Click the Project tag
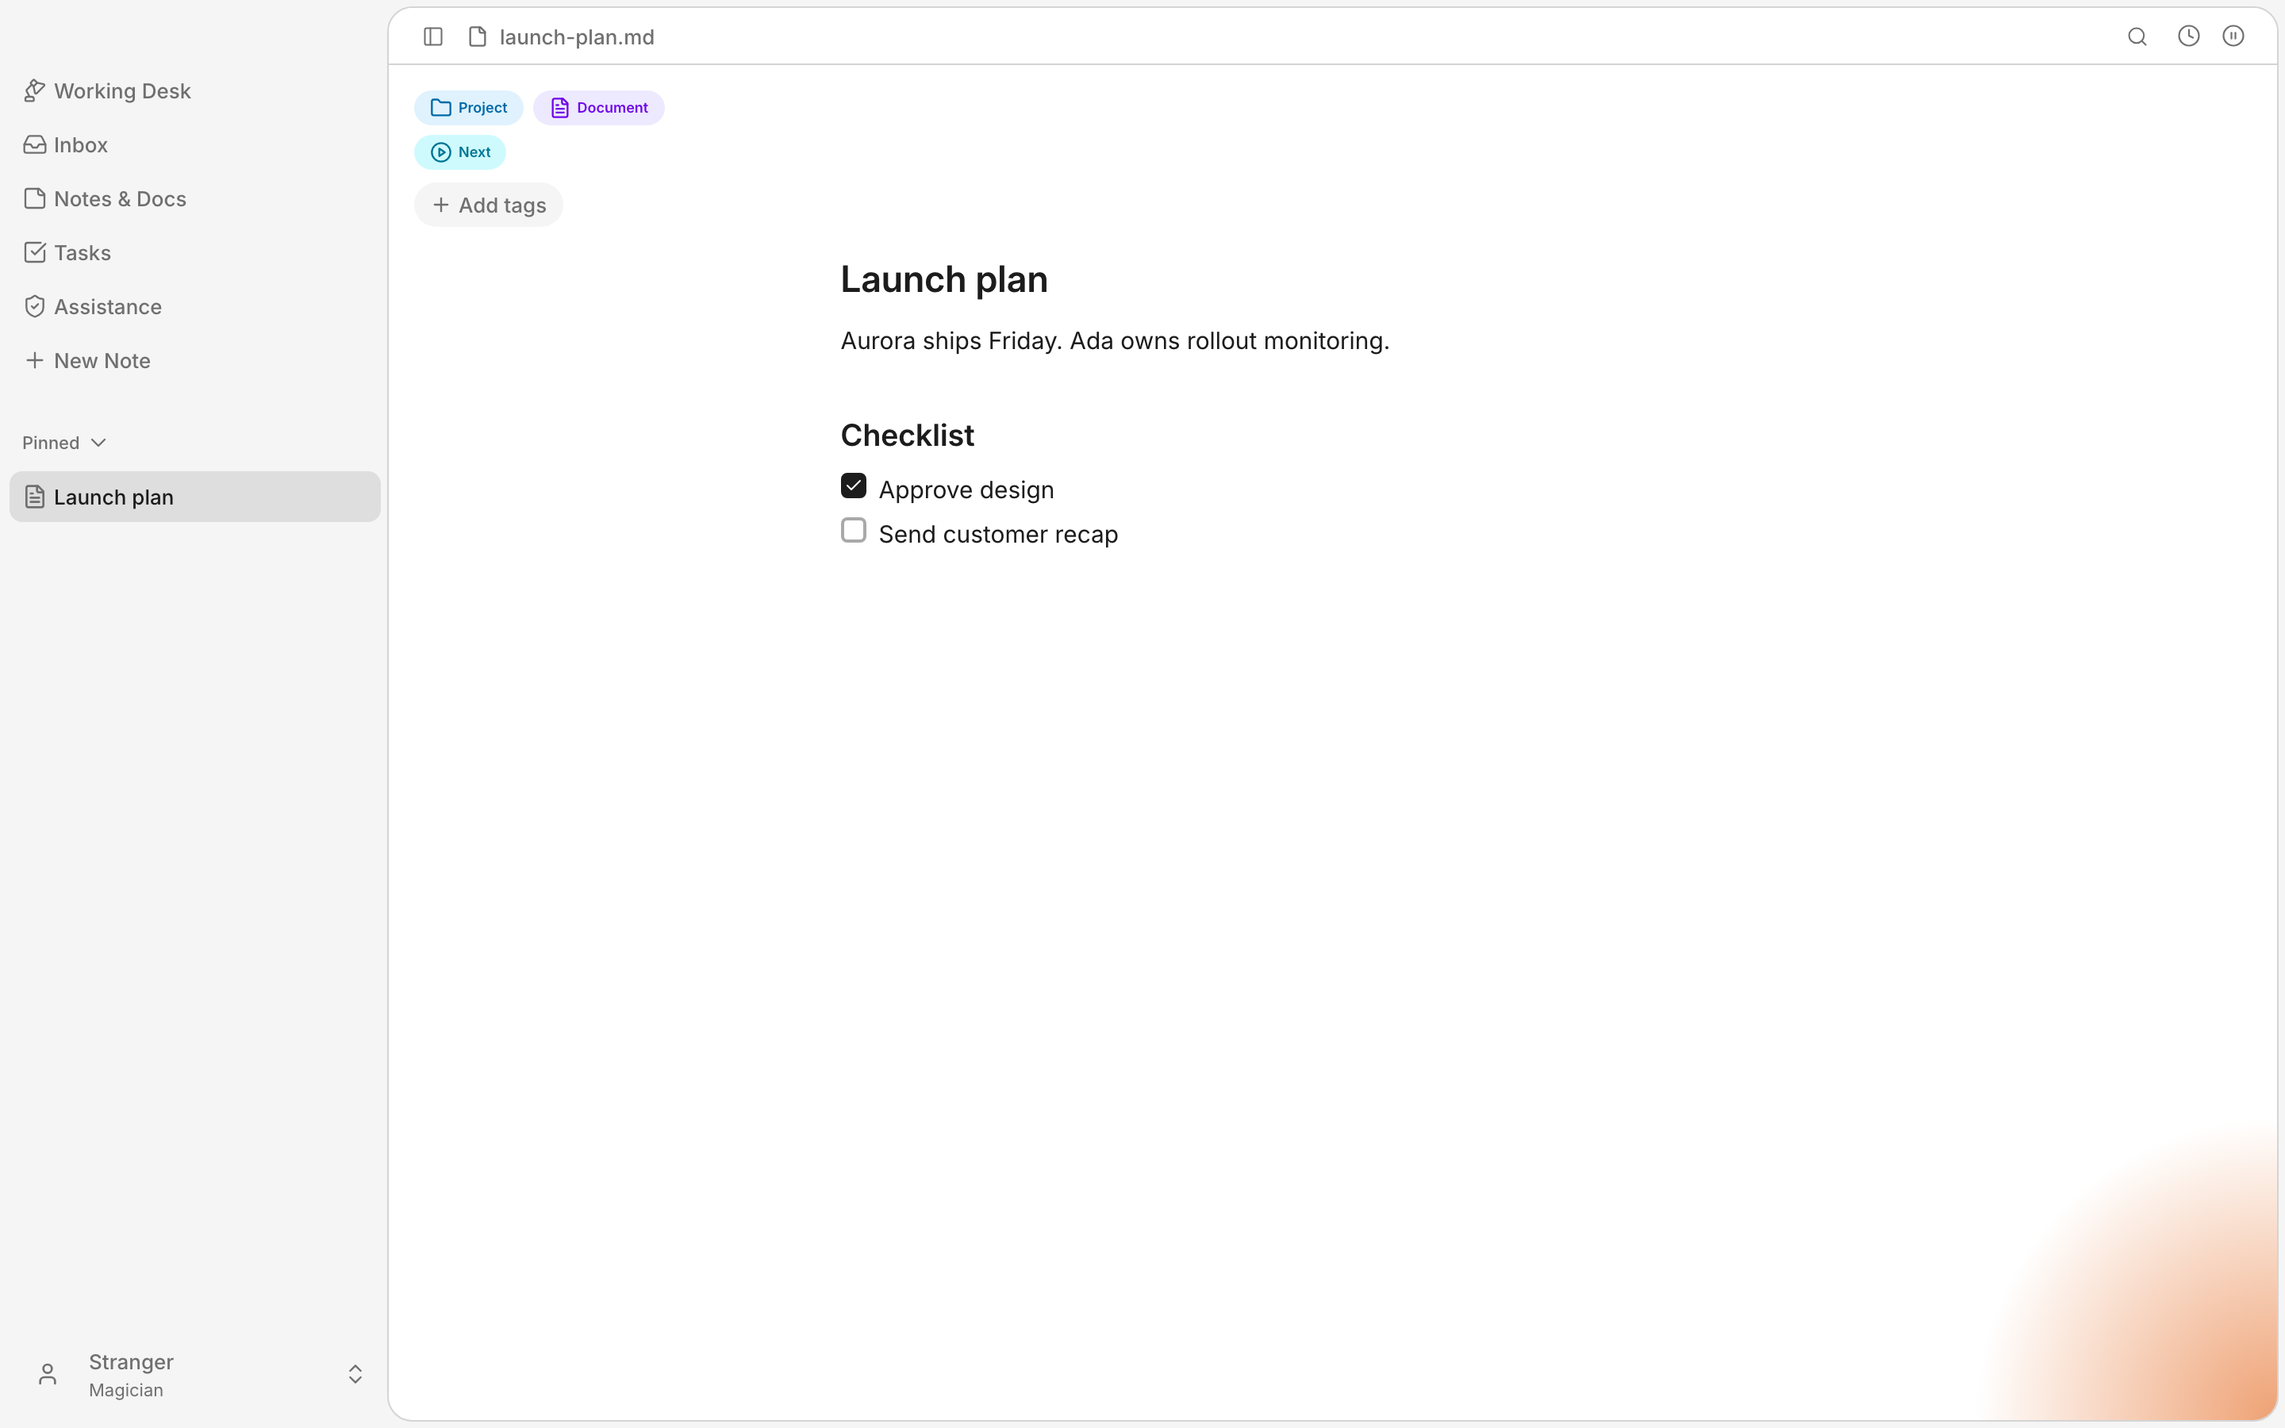This screenshot has width=2285, height=1428. 468,108
